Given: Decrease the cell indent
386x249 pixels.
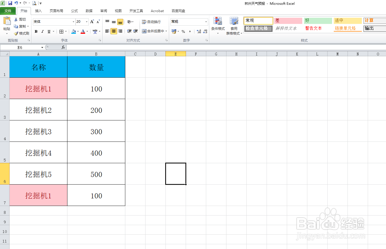Looking at the screenshot, I should (129, 31).
